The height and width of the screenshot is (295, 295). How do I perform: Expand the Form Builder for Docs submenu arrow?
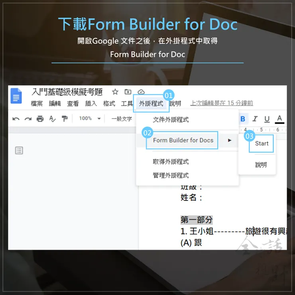(230, 140)
